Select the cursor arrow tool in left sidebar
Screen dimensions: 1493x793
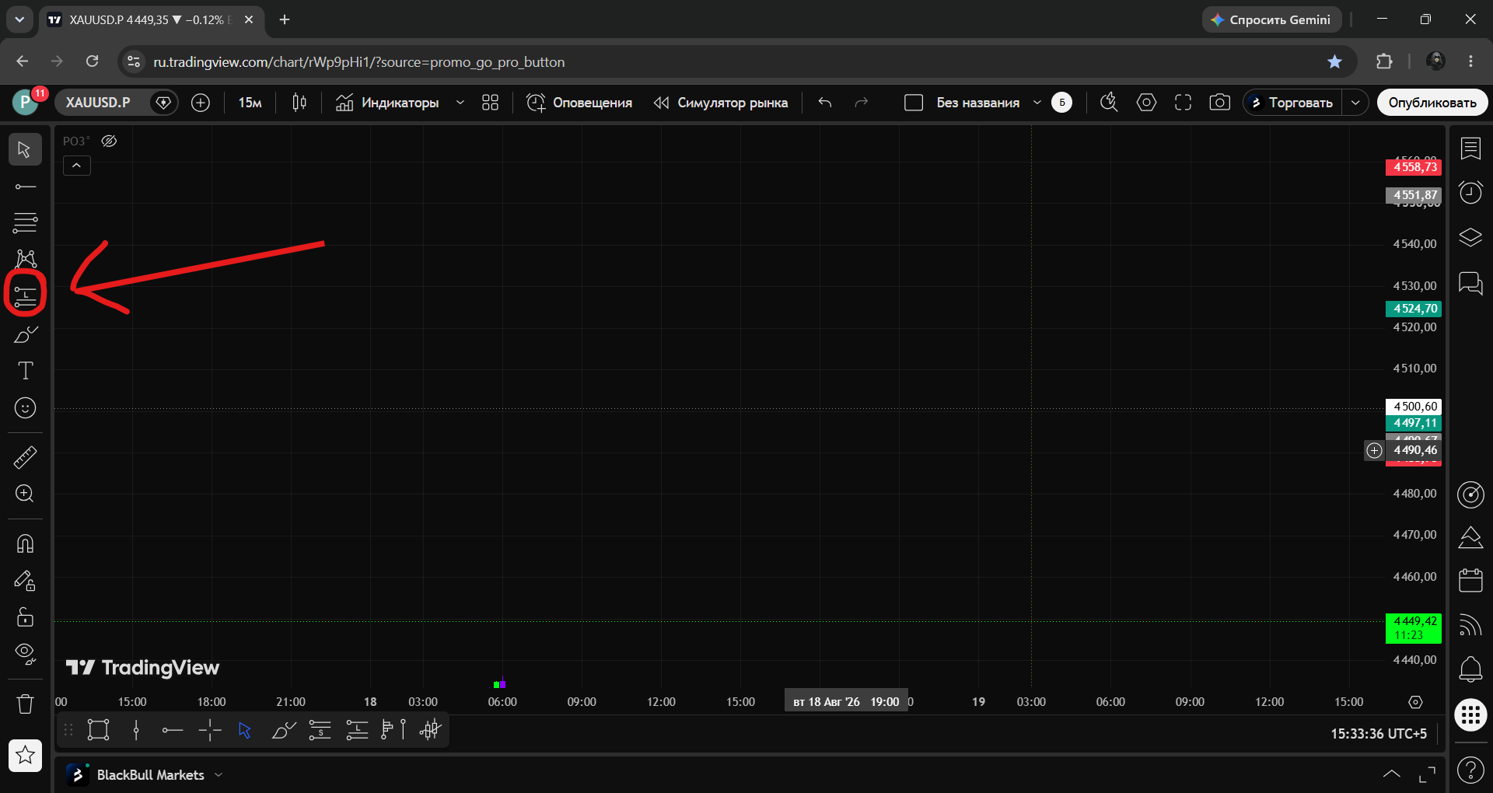pos(25,148)
